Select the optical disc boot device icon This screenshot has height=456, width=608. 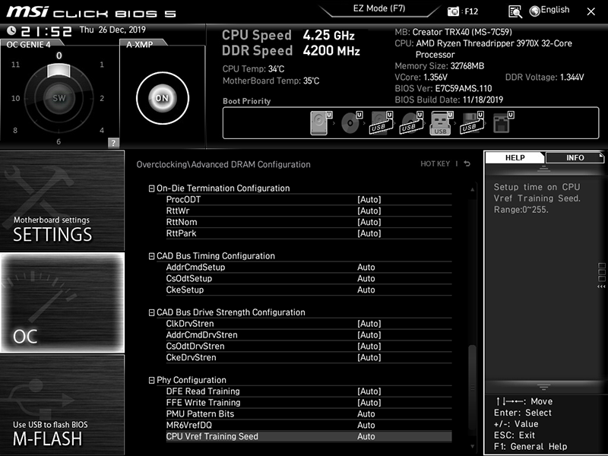[351, 123]
